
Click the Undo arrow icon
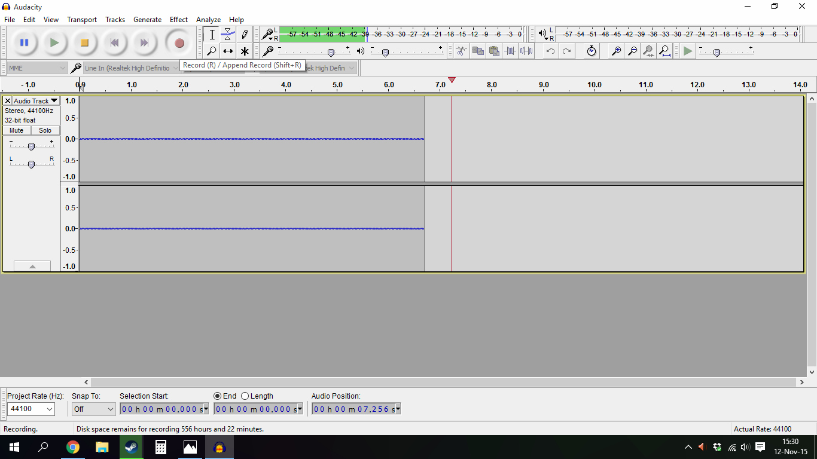coord(550,51)
